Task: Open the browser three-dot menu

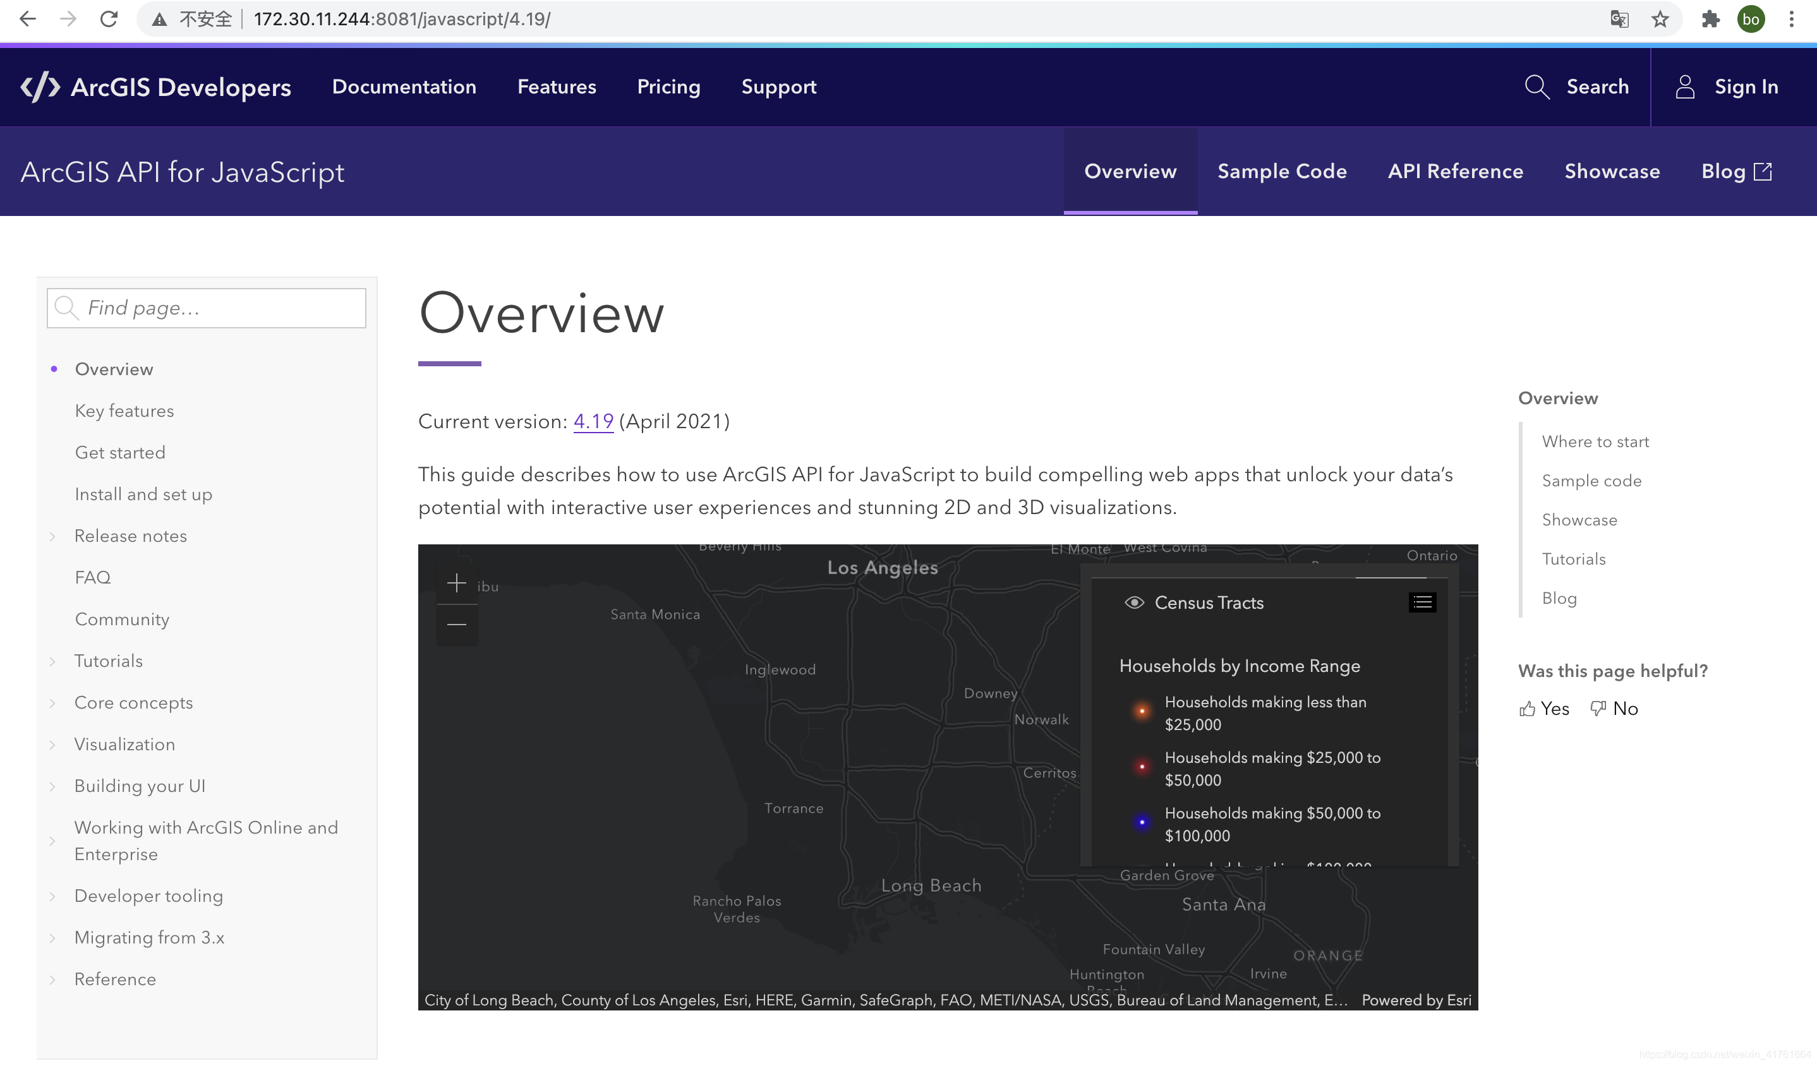Action: [1791, 19]
